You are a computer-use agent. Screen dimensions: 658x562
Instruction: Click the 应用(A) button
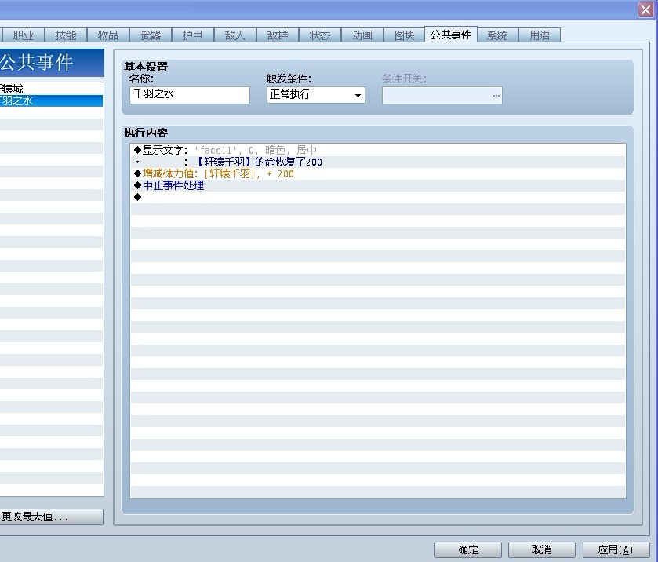615,549
